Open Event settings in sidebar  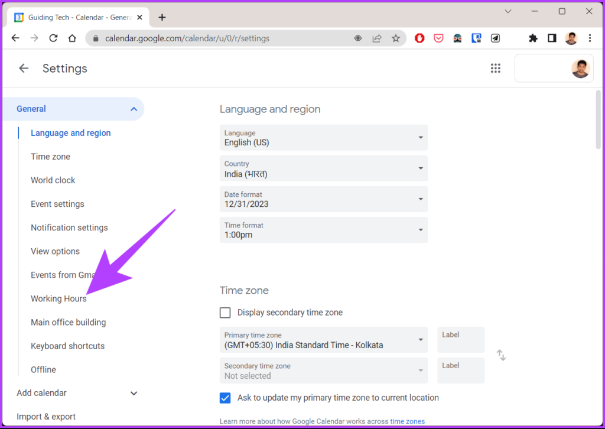click(57, 204)
